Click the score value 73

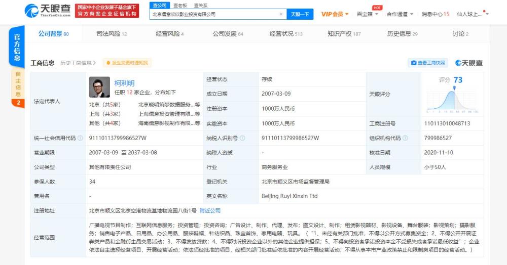[458, 80]
